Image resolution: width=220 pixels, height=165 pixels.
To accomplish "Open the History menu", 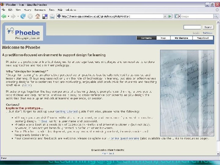I will click(28, 10).
